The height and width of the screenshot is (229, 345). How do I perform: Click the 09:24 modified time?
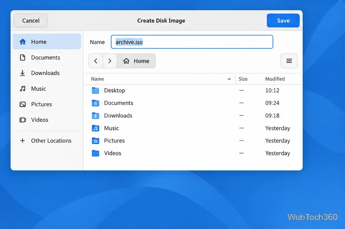coord(272,103)
